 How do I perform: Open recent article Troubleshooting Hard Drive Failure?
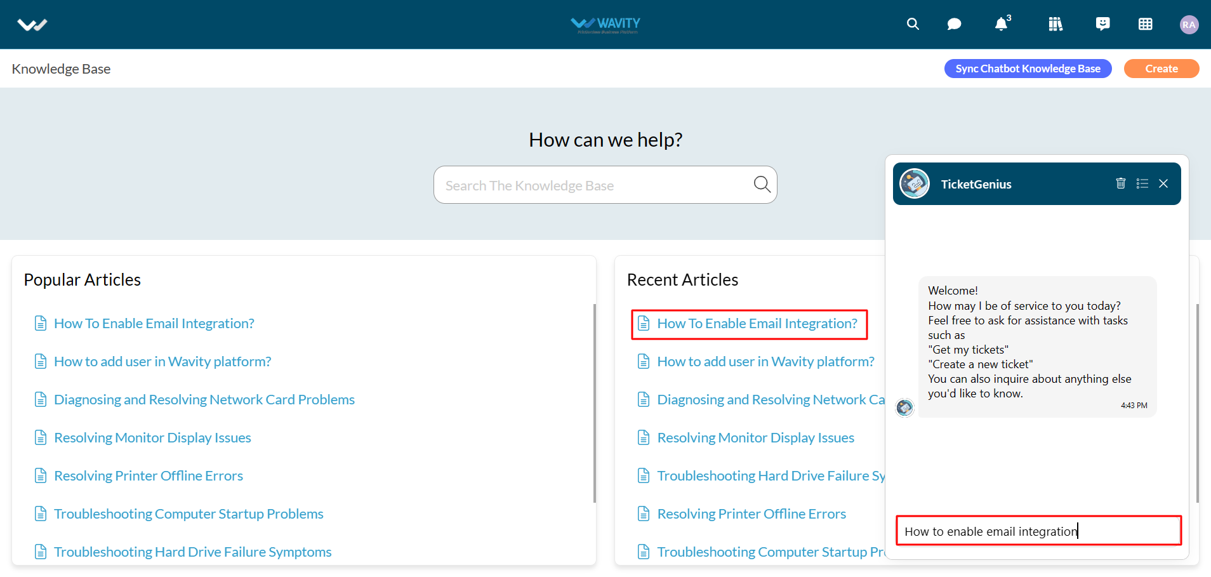(771, 476)
